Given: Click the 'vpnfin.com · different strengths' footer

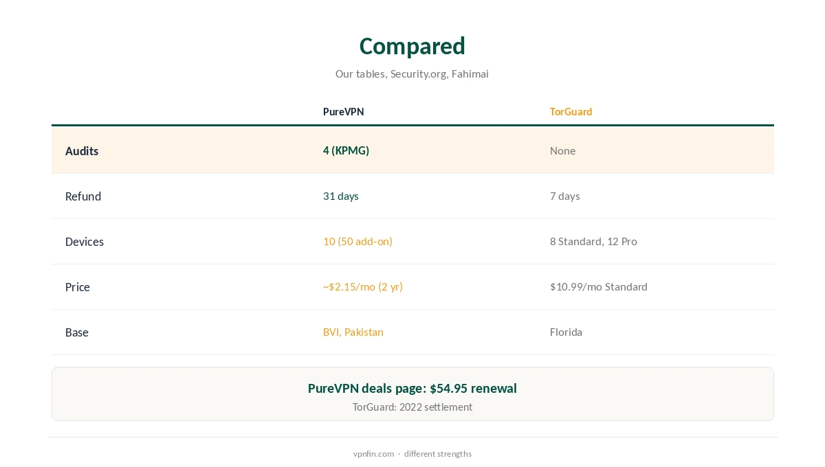Looking at the screenshot, I should pos(412,453).
